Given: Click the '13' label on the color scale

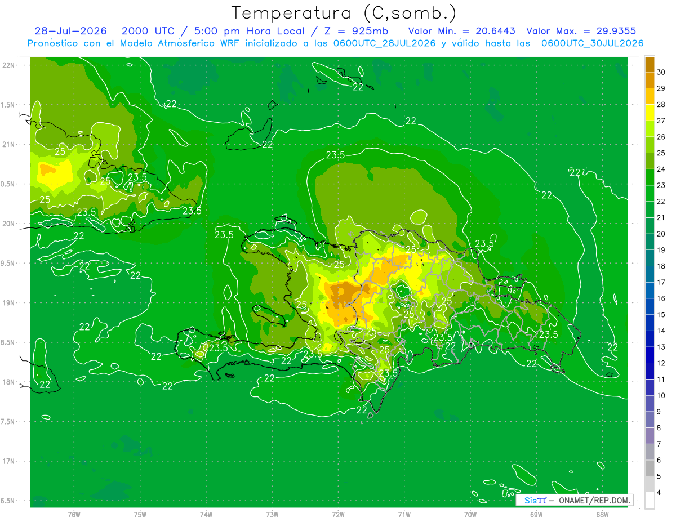Looking at the screenshot, I should pyautogui.click(x=661, y=347).
